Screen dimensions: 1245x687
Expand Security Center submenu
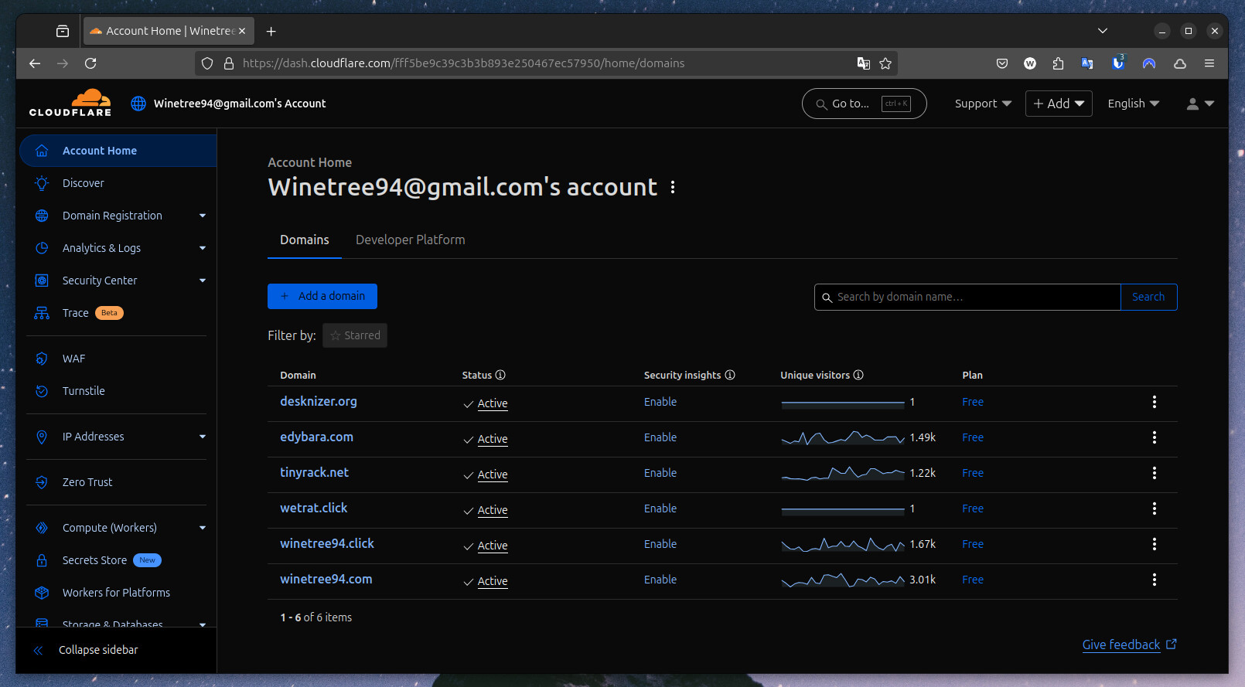click(203, 281)
